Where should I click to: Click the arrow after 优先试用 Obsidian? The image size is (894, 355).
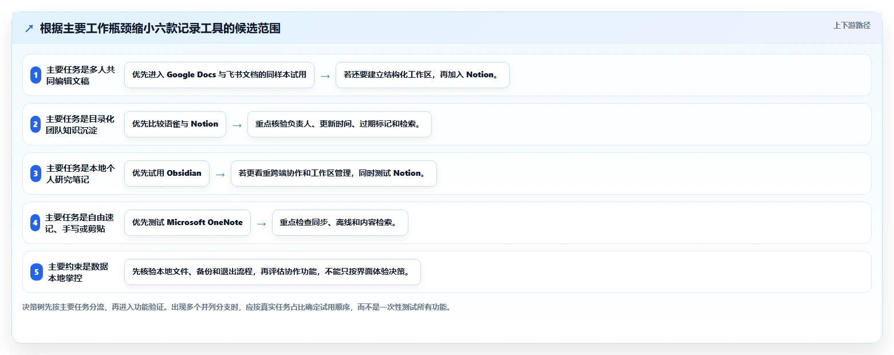[220, 175]
